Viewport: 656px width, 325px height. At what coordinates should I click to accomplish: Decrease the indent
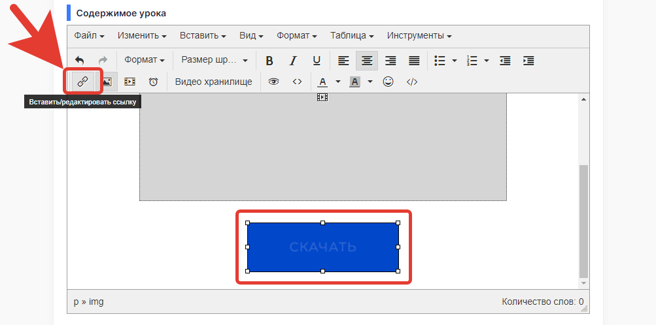[505, 61]
